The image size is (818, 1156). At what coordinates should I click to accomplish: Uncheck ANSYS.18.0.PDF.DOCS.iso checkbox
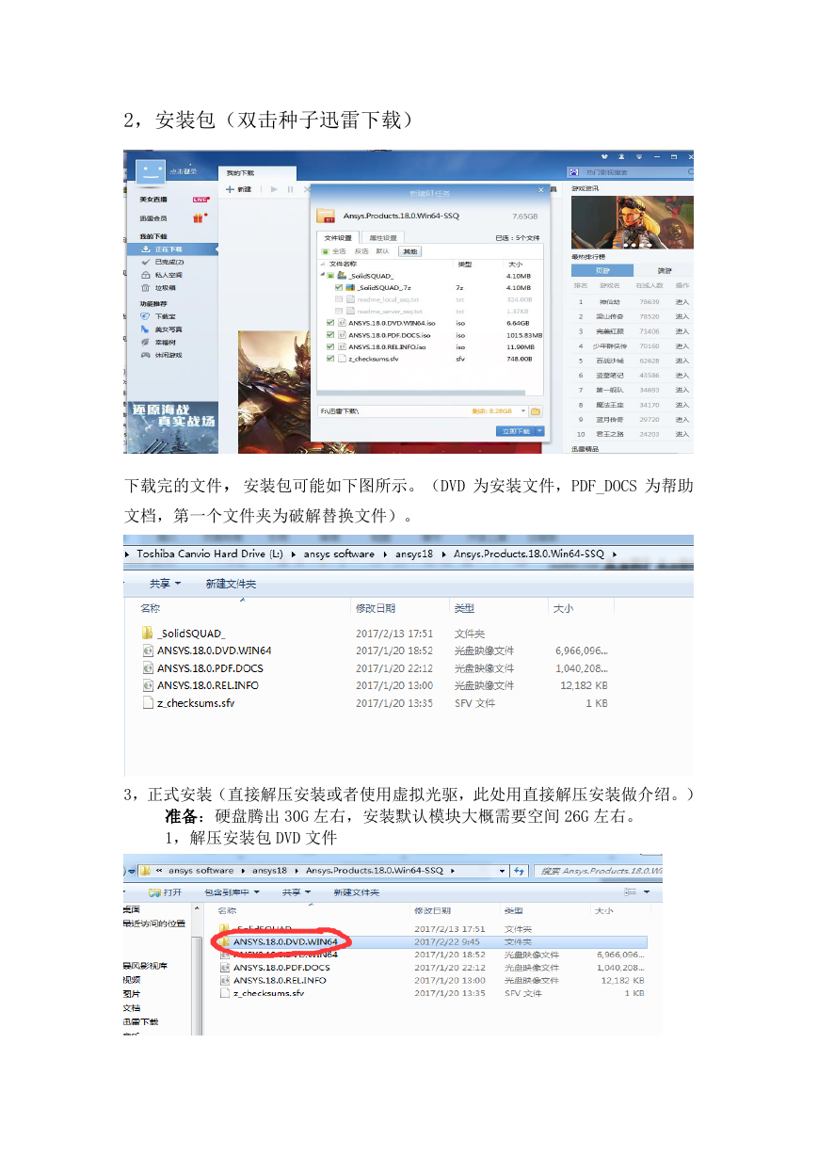pyautogui.click(x=329, y=335)
